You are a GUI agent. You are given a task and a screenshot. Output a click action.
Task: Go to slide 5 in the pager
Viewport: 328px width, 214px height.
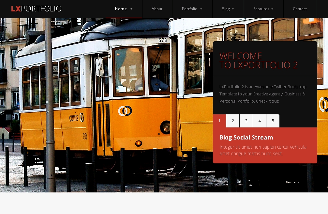[x=273, y=121]
